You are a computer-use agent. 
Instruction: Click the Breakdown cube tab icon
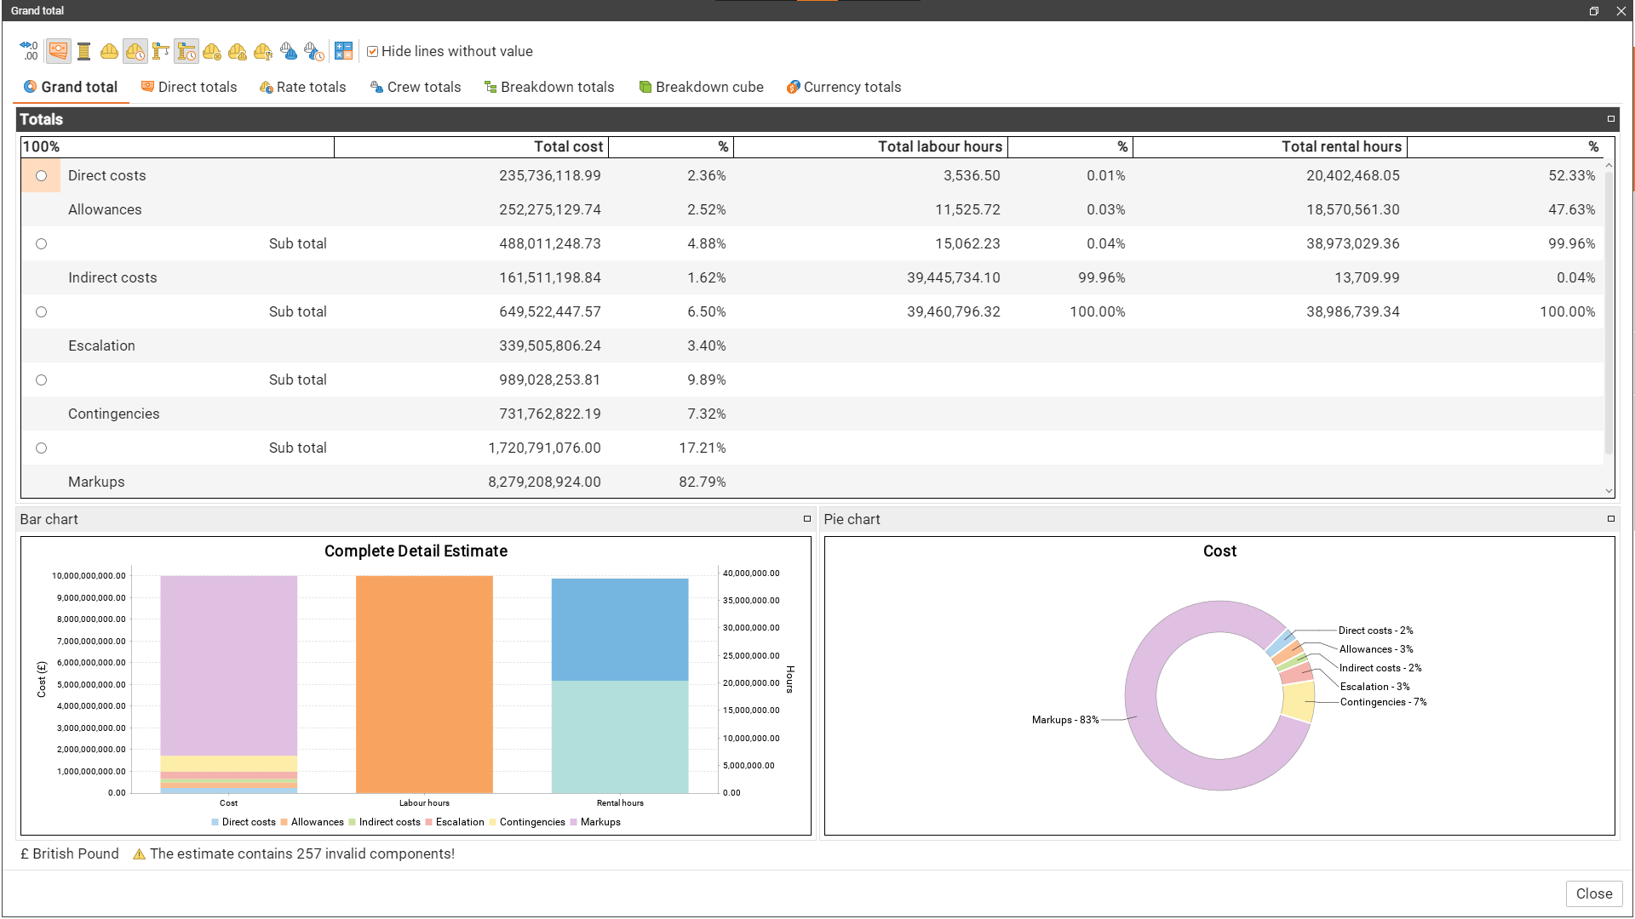pos(645,87)
